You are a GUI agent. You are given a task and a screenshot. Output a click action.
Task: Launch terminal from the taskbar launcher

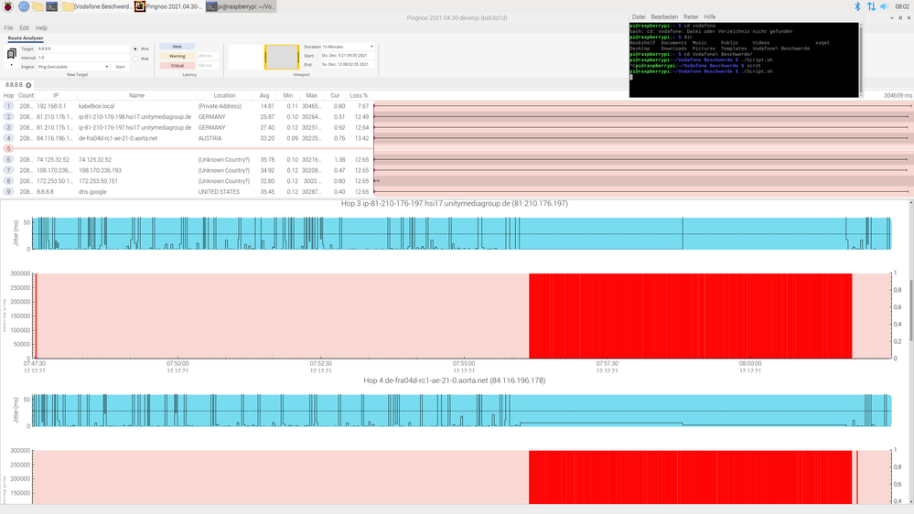(x=53, y=6)
